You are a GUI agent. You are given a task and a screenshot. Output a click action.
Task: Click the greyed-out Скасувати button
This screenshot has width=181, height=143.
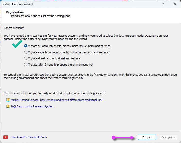[169, 137]
